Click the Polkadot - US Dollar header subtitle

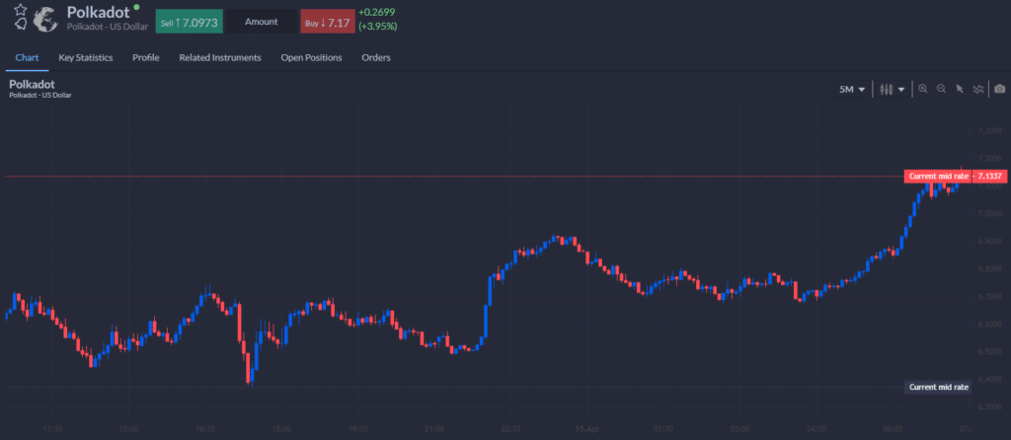point(108,27)
